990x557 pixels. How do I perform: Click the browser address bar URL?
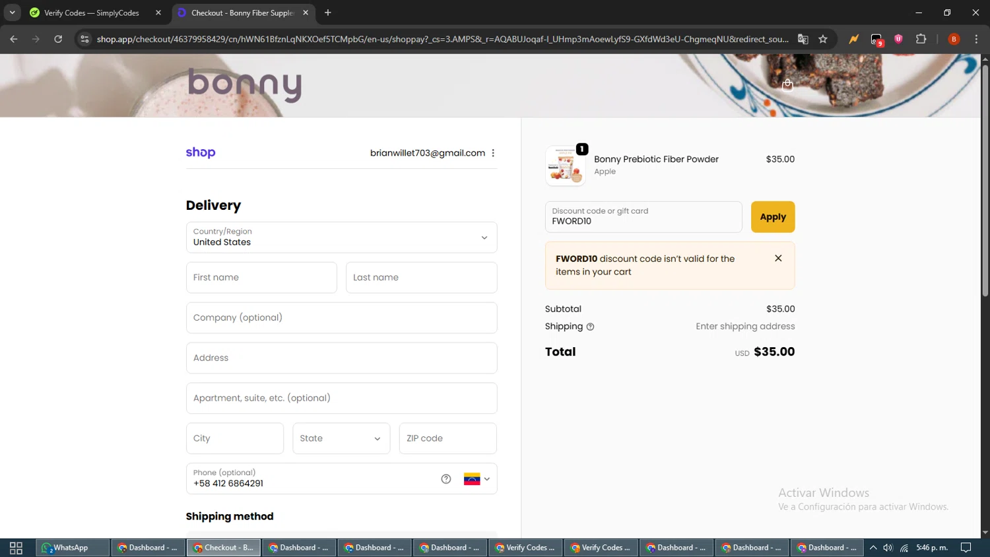tap(442, 39)
